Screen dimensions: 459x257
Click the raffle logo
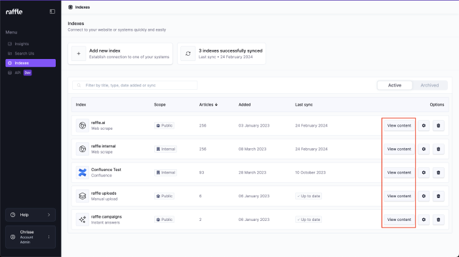14,12
